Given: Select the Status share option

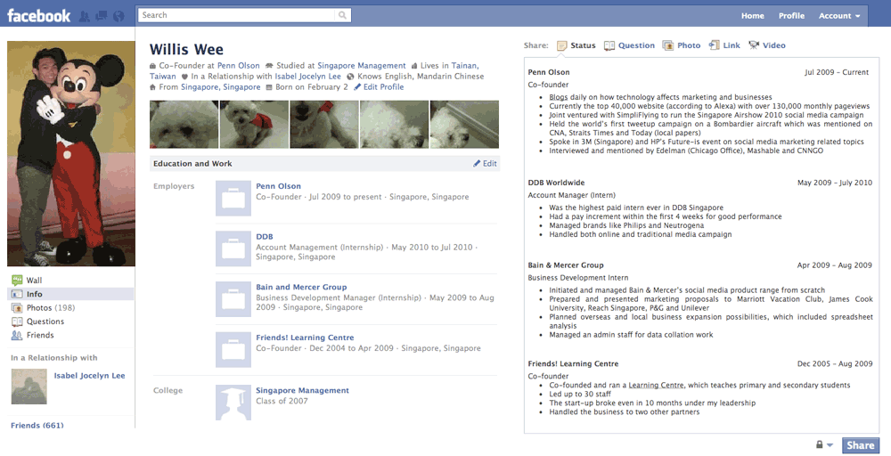Looking at the screenshot, I should pos(583,45).
